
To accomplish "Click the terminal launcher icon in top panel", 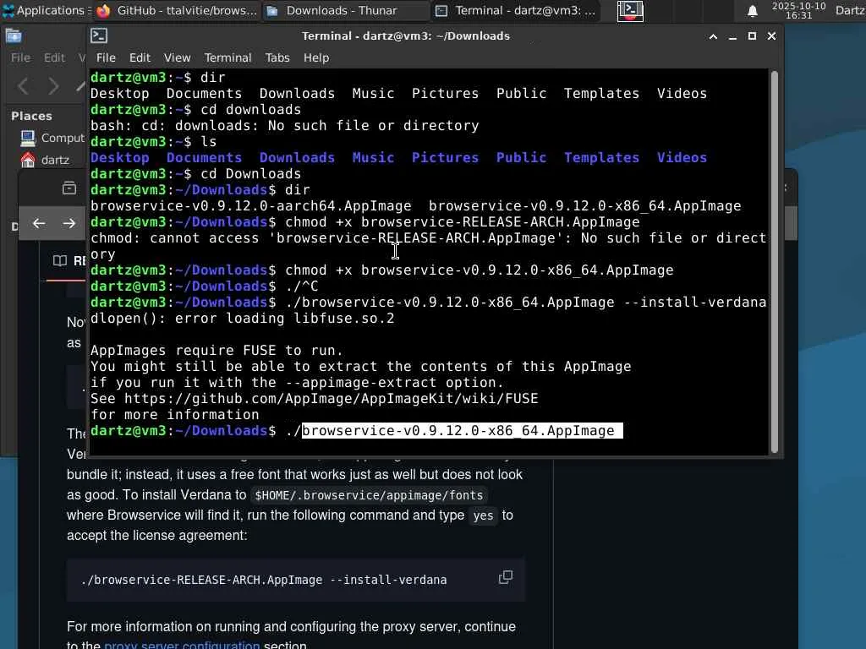I will coord(630,10).
